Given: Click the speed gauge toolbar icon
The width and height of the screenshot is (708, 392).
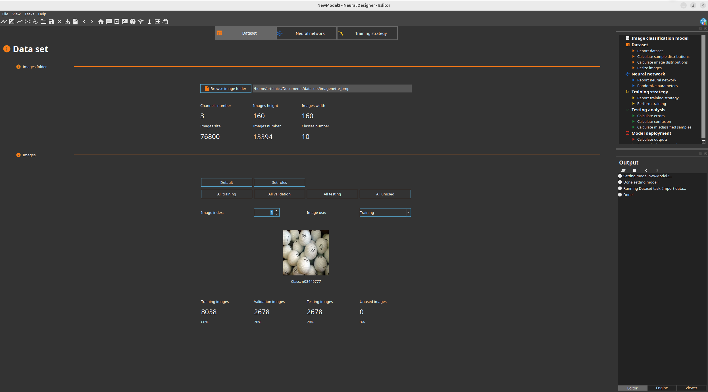Looking at the screenshot, I should click(141, 22).
